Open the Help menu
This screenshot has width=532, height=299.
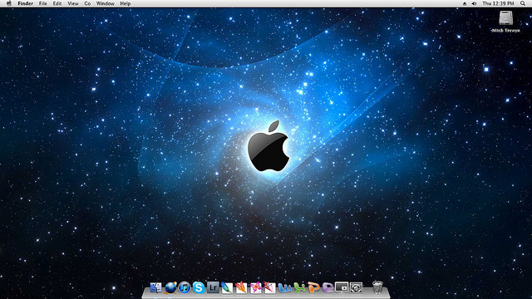coord(126,3)
